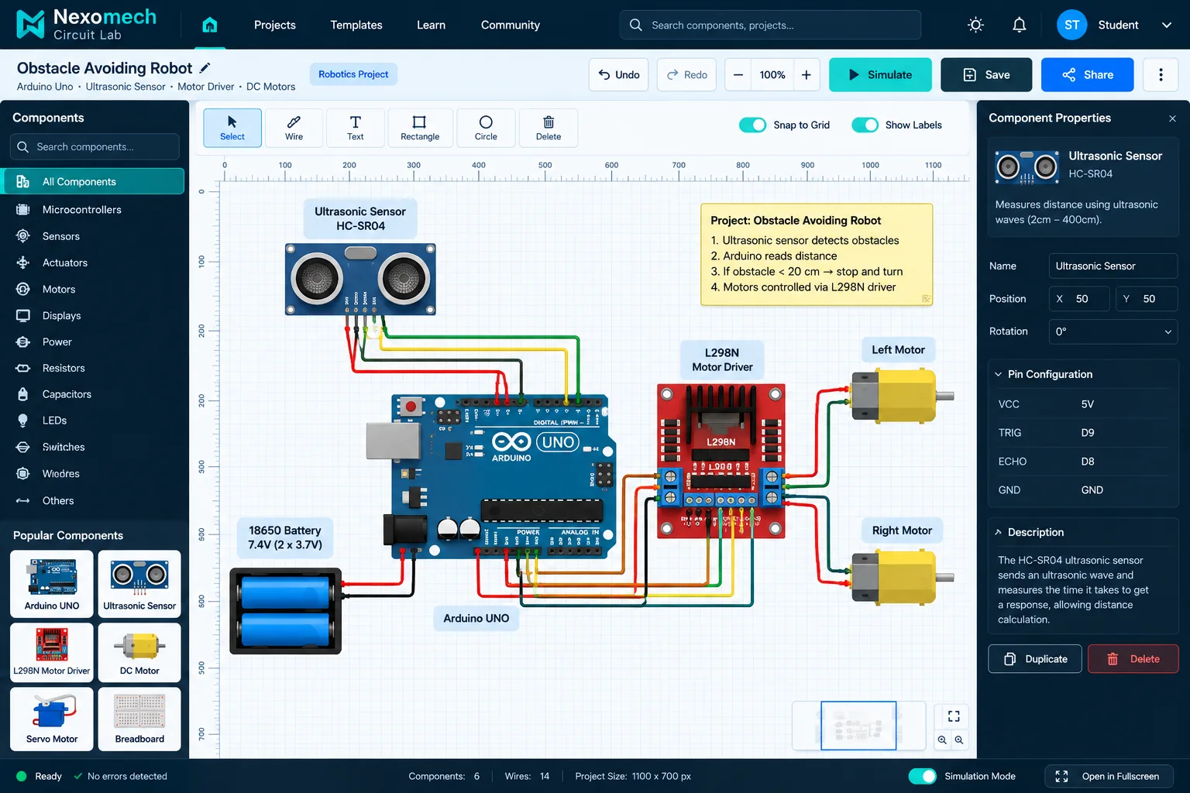1190x793 pixels.
Task: Open the Sensors category
Action: point(94,236)
